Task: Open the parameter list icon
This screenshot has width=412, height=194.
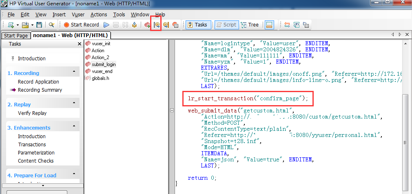Action: click(297, 25)
